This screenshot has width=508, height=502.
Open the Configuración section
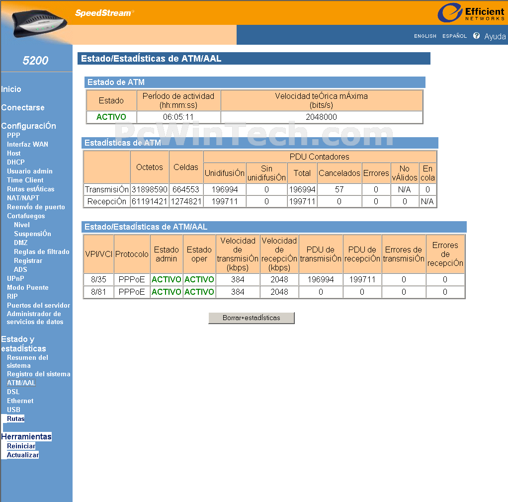(x=28, y=126)
